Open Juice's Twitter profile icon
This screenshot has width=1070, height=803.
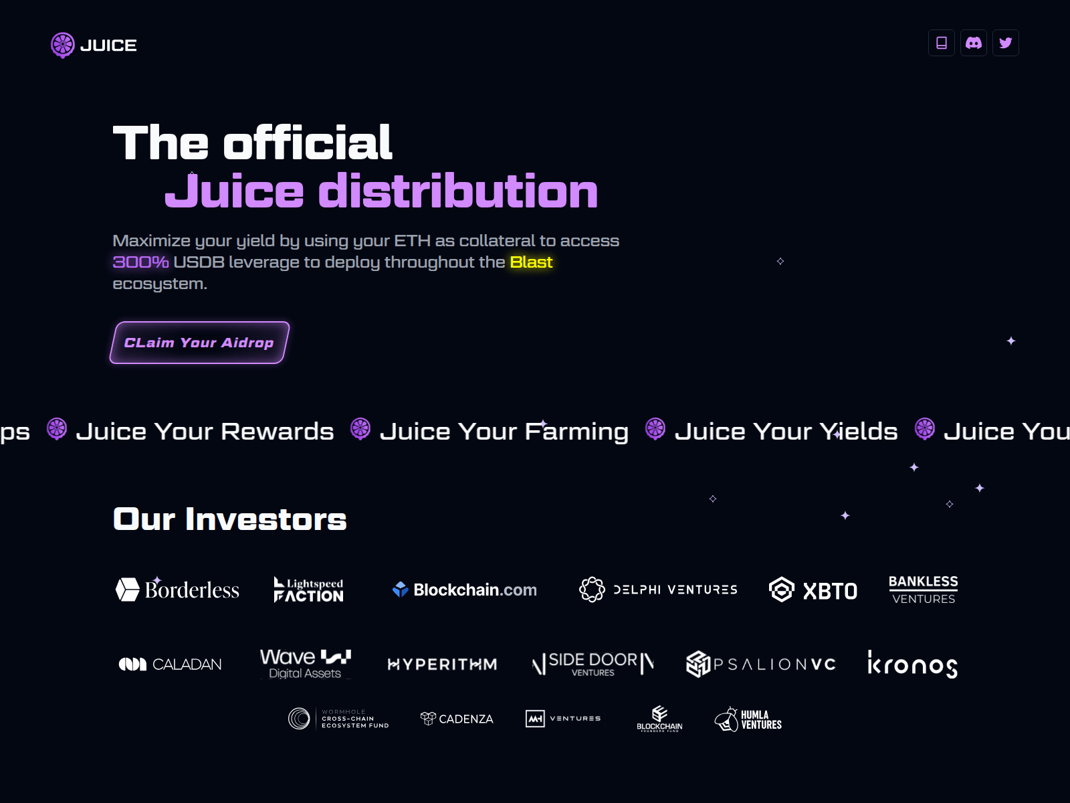(x=1005, y=43)
